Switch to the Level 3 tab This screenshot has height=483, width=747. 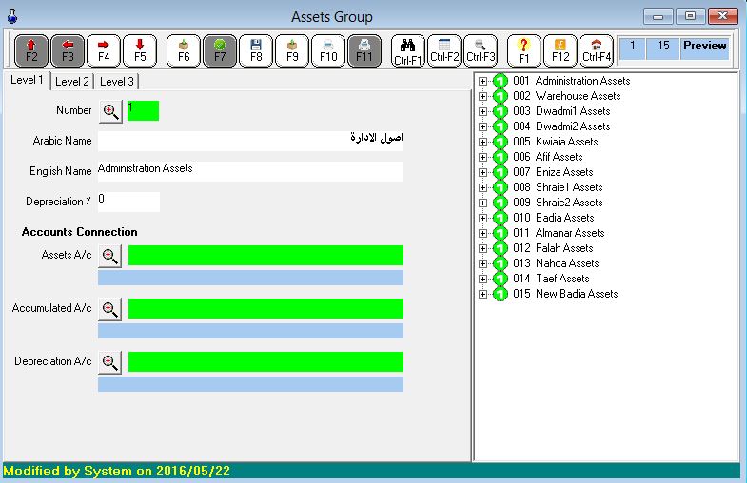[x=117, y=82]
